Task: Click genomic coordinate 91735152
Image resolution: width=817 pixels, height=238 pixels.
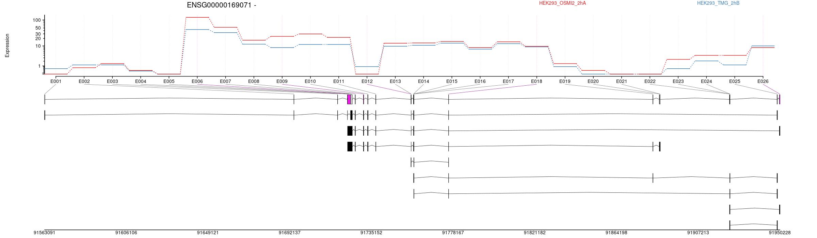Action: tap(371, 233)
